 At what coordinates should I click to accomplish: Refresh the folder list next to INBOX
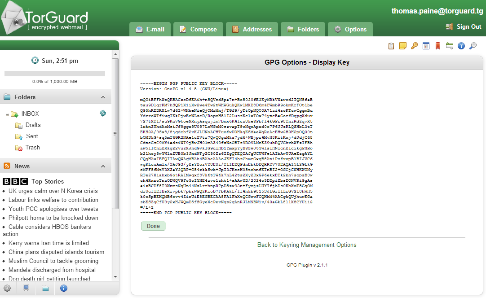103,114
